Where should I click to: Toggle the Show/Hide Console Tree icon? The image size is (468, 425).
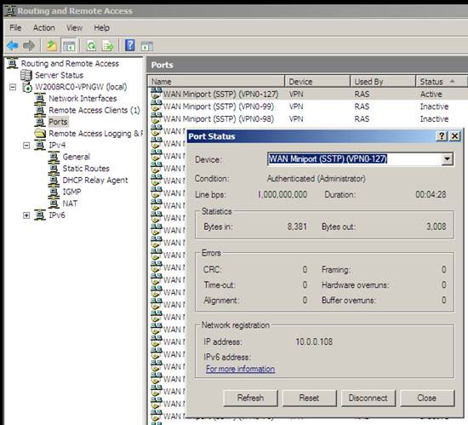coord(69,46)
